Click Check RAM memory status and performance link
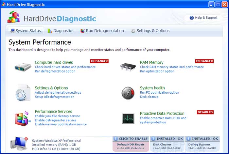The height and width of the screenshot is (154, 229). 172,67
